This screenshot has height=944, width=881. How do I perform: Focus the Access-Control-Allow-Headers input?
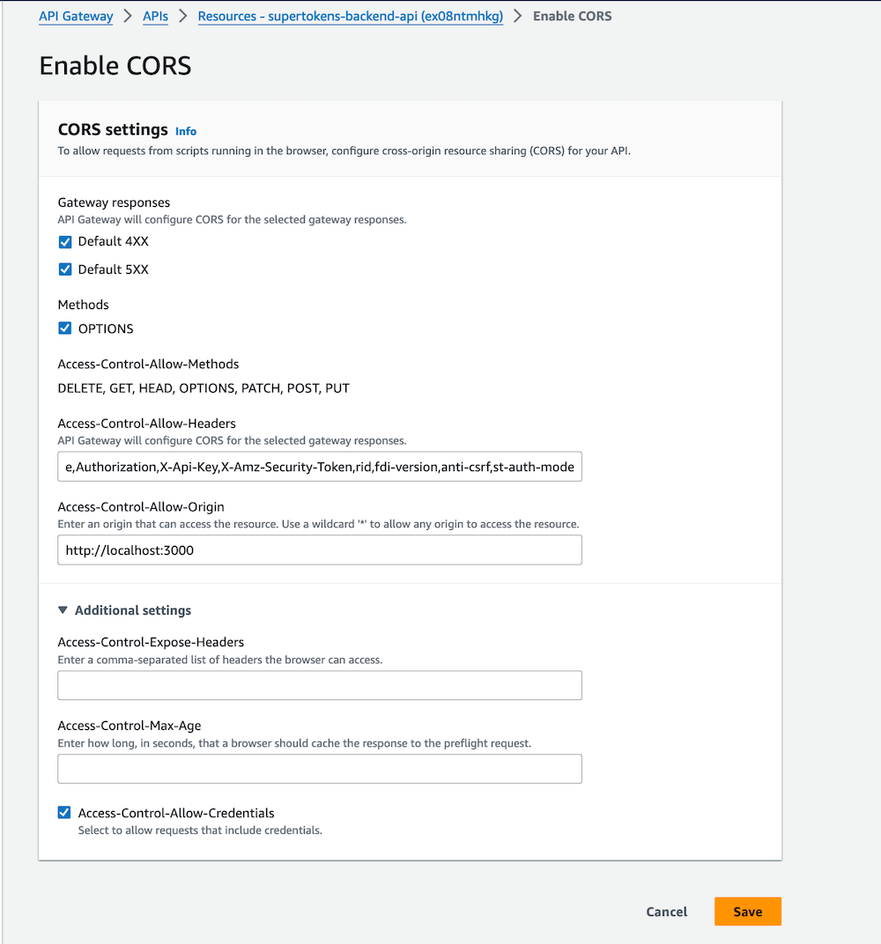[x=320, y=466]
